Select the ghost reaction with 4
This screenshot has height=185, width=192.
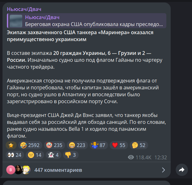(x=54, y=155)
